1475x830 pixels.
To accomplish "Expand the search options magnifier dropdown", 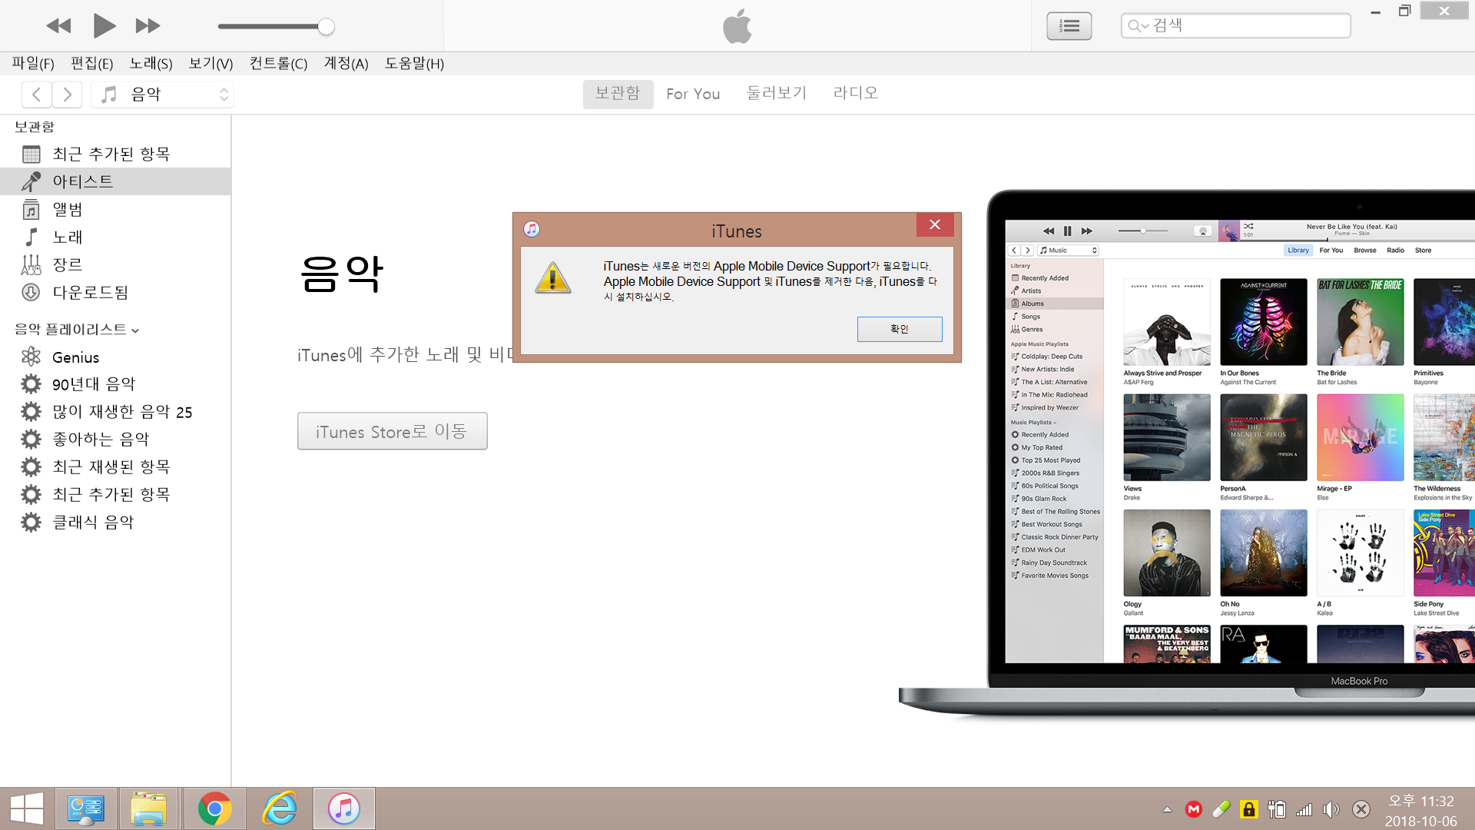I will tap(1138, 26).
